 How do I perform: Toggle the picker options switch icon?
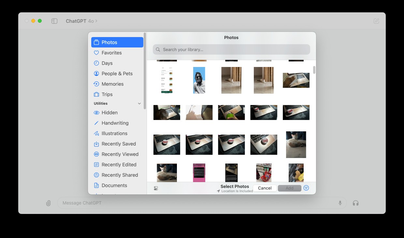(x=156, y=188)
